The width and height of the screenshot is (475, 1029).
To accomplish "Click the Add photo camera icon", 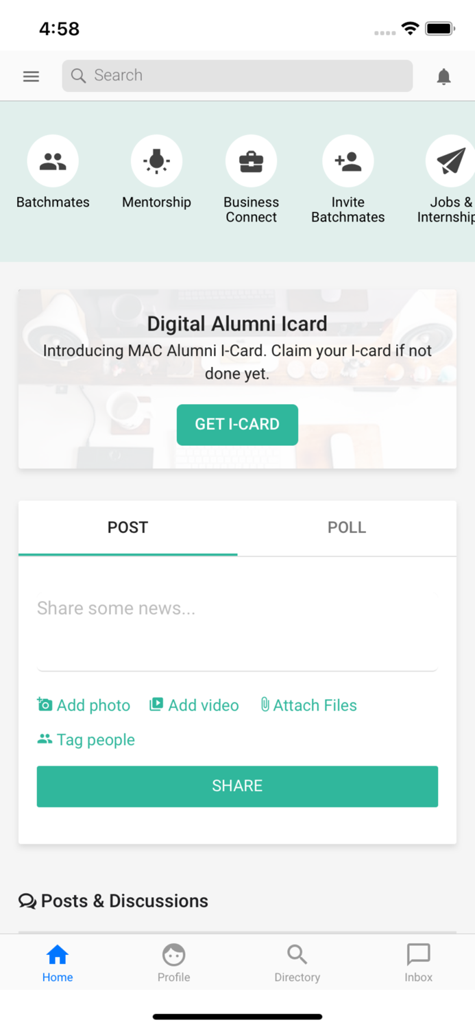I will (x=44, y=705).
